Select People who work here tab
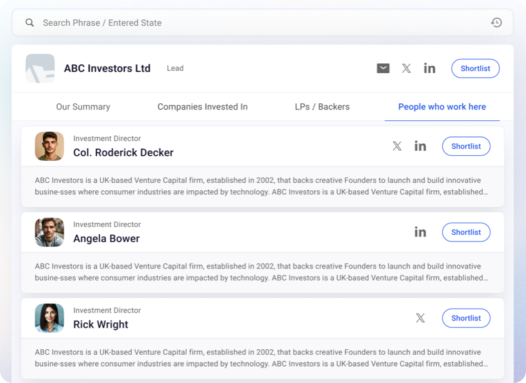Screen dimensions: 526x383 point(442,106)
